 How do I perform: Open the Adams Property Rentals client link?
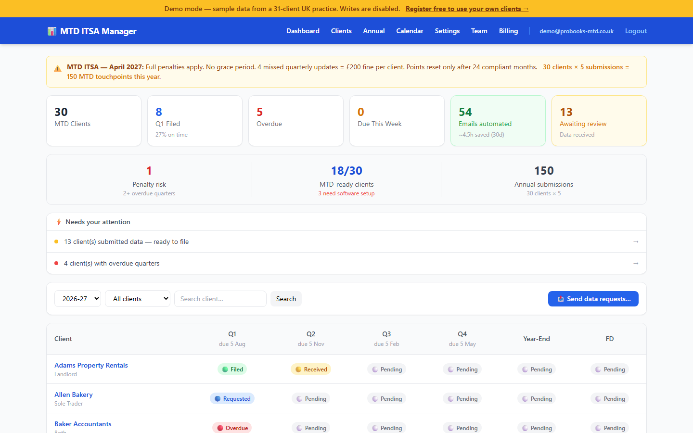click(x=91, y=365)
